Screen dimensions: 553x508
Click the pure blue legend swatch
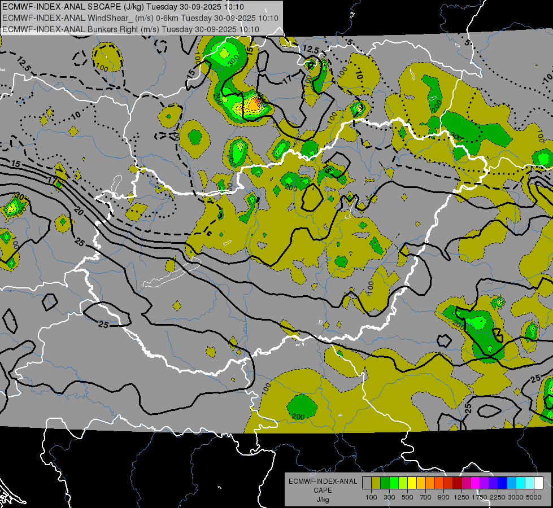tap(503, 483)
